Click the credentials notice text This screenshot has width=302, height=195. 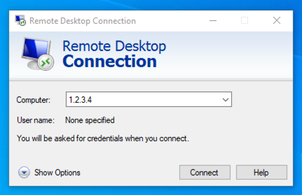pyautogui.click(x=103, y=138)
